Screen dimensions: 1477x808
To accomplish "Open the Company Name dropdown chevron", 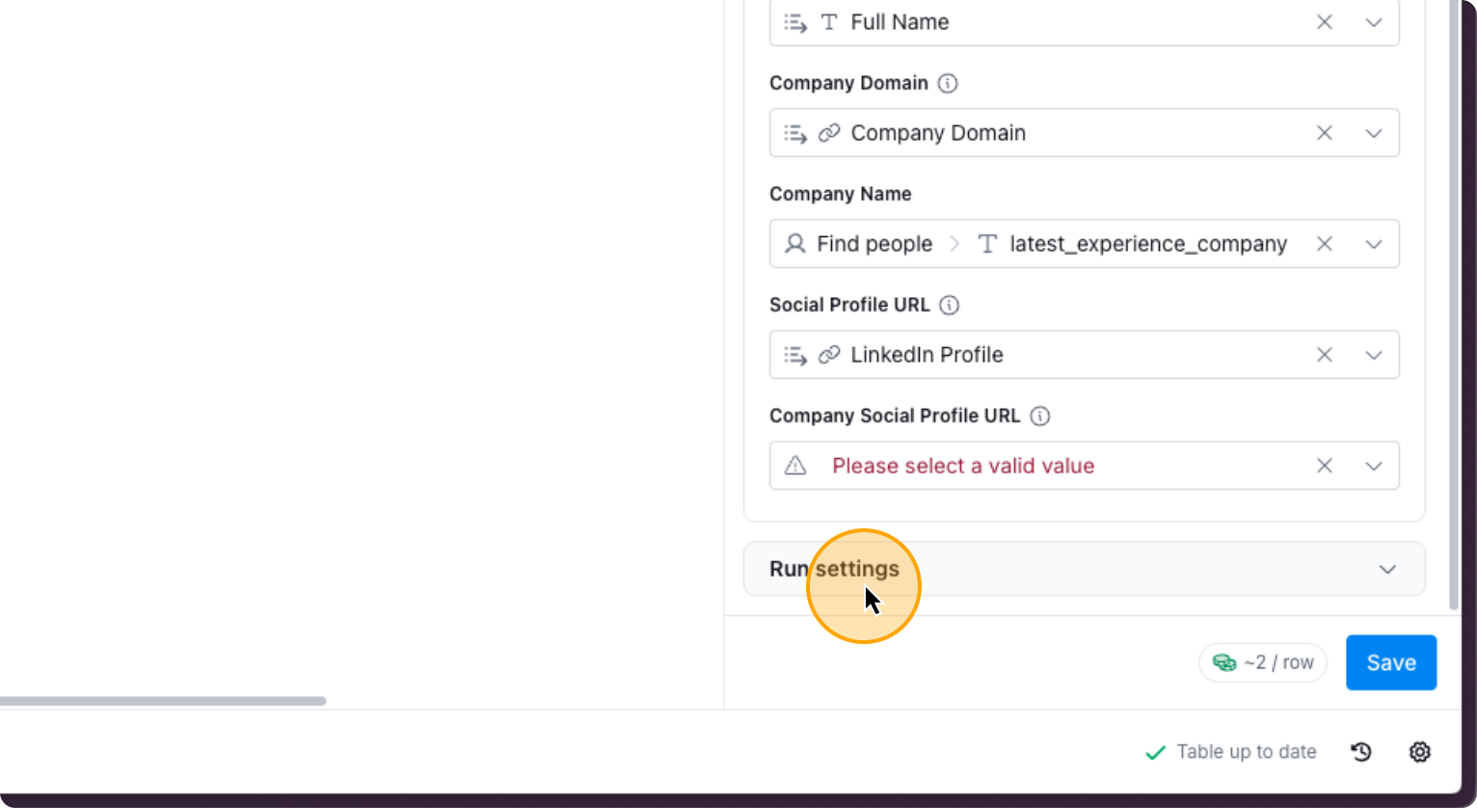I will (x=1374, y=244).
